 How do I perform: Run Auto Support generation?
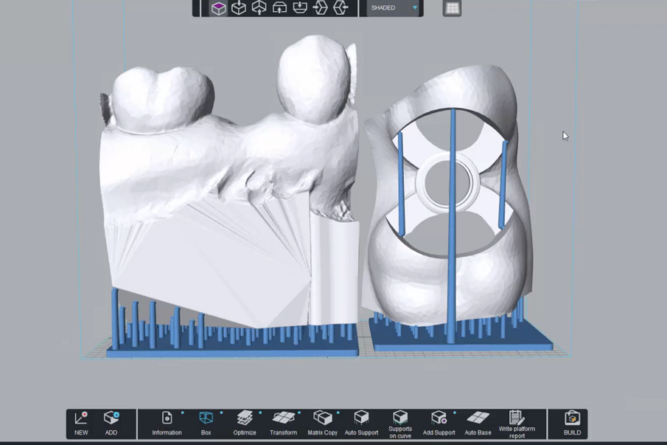click(x=361, y=423)
